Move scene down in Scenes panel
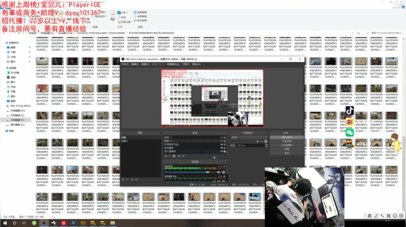The width and height of the screenshot is (406, 227). [136, 179]
